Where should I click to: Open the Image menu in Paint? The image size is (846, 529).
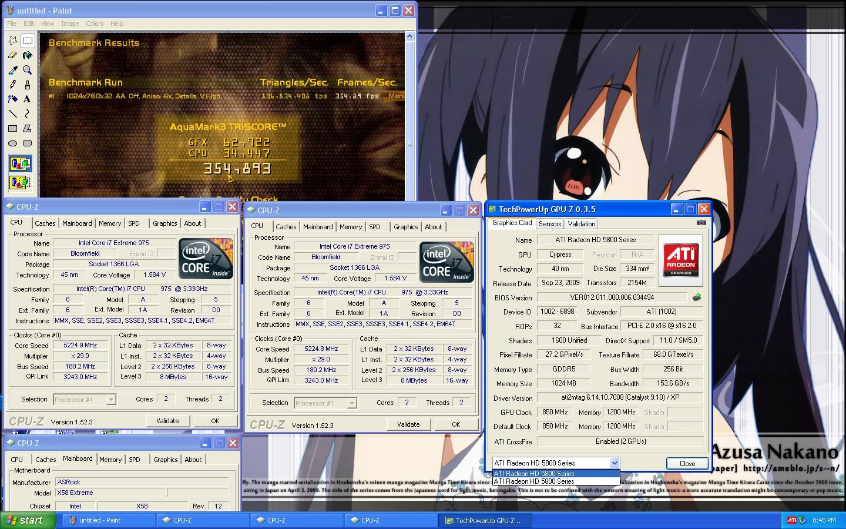pos(70,24)
